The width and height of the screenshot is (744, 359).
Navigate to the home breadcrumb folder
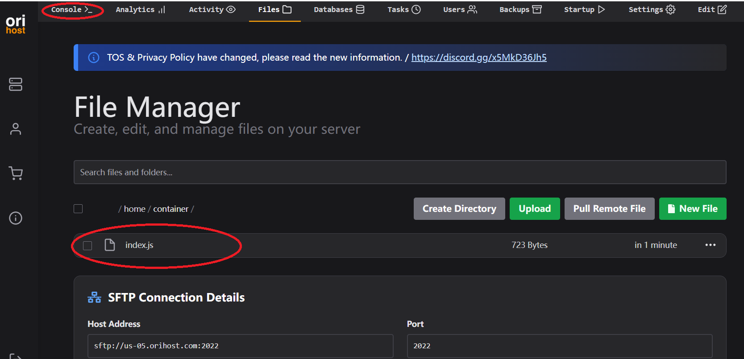tap(134, 209)
